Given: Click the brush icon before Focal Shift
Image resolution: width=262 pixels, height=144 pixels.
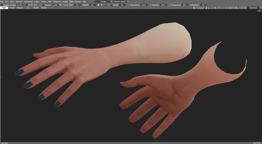Looking at the screenshot, I should [x=61, y=5].
